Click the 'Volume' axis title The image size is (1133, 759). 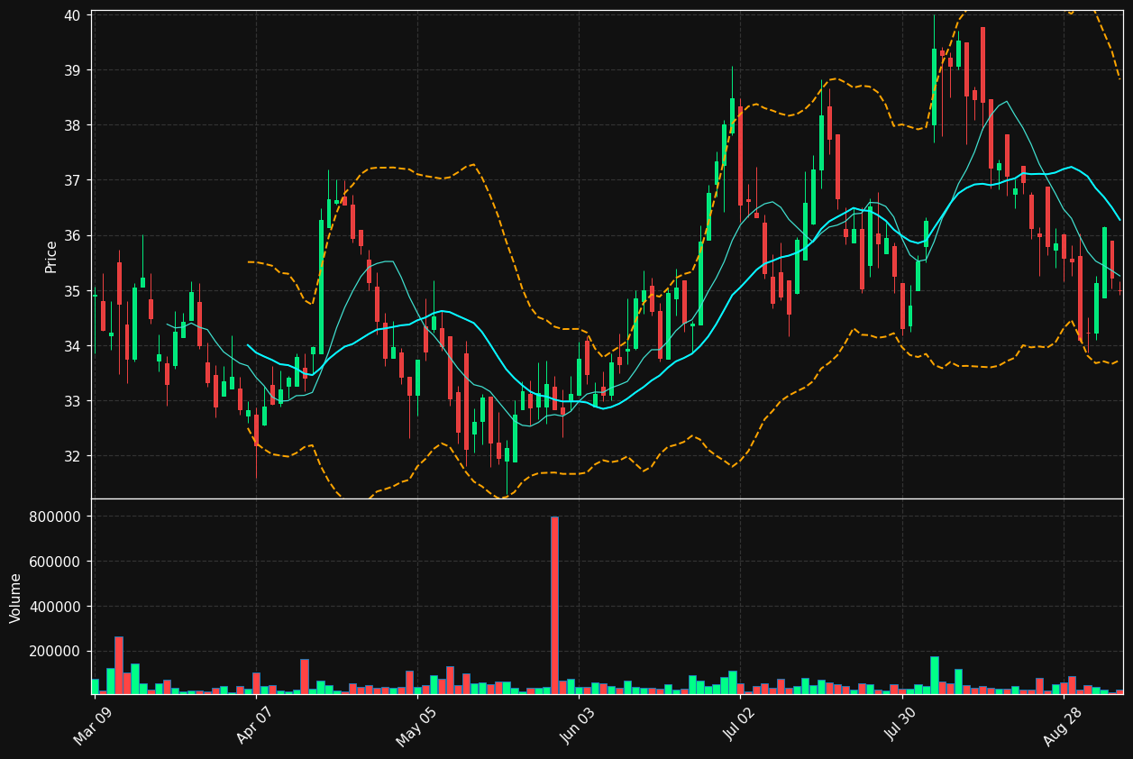[15, 598]
